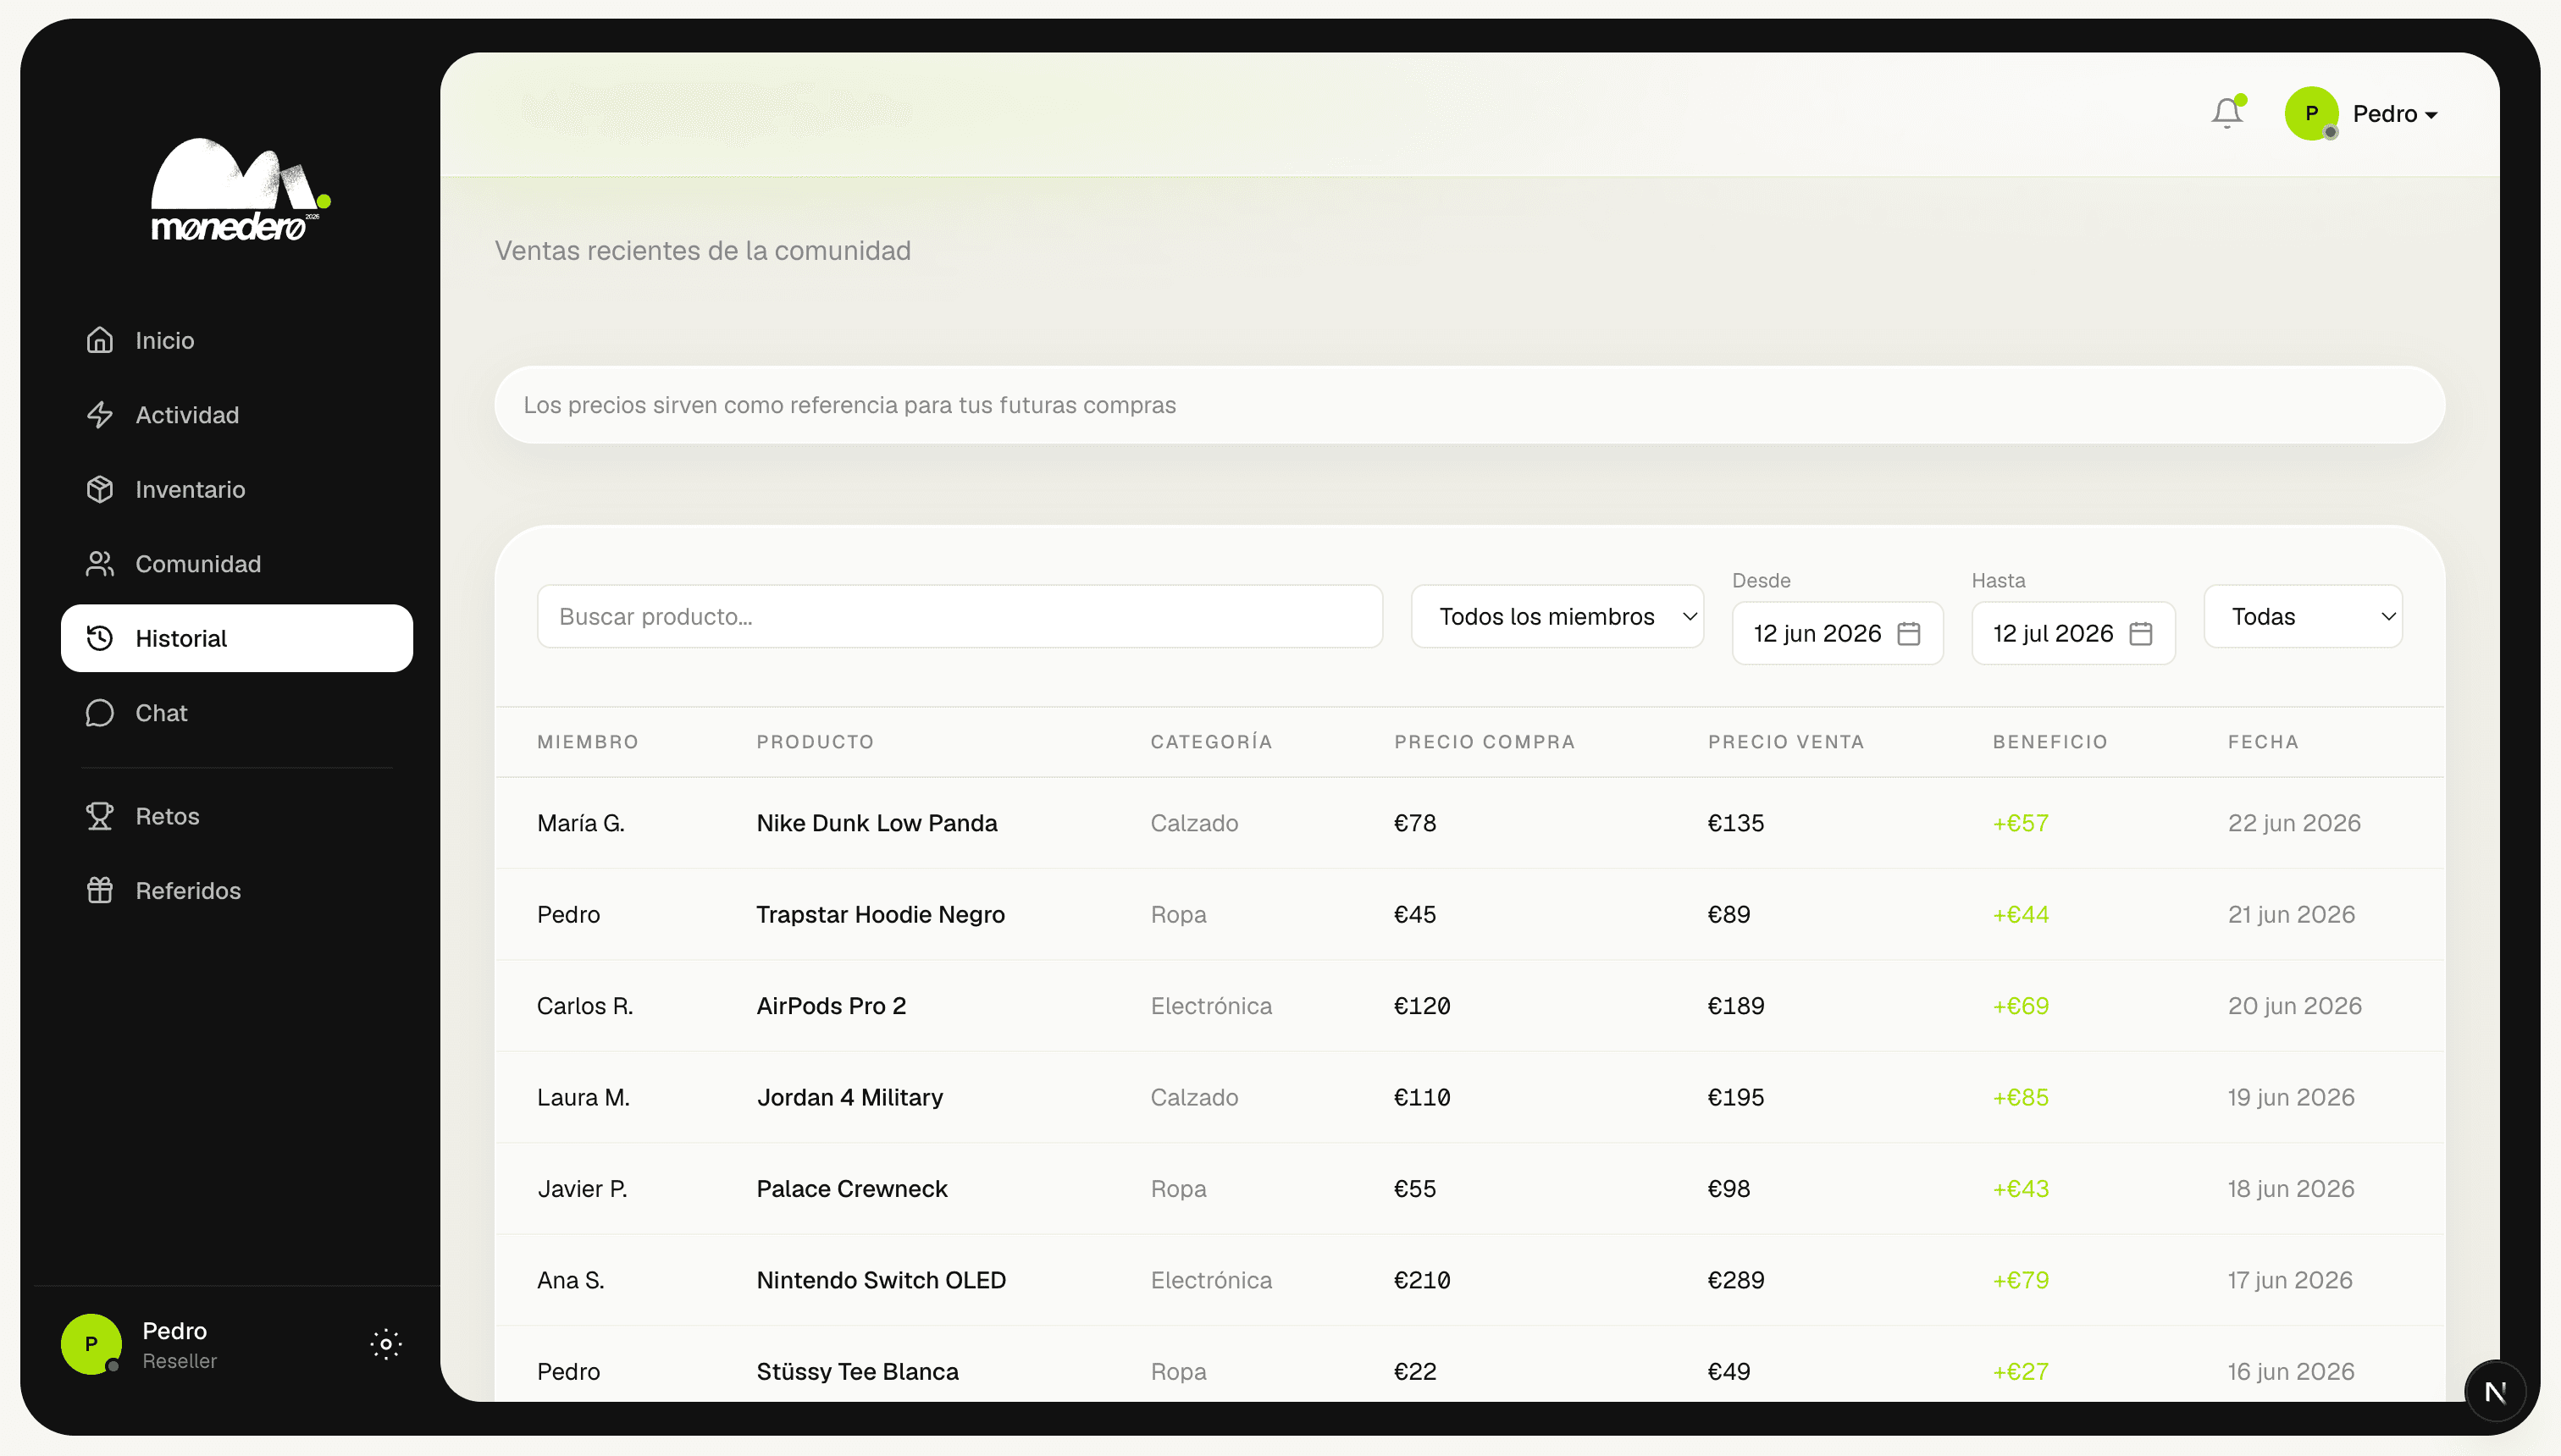The width and height of the screenshot is (2561, 1456).
Task: Click the Ventas recientes de la comunidad heading
Action: pos(703,251)
